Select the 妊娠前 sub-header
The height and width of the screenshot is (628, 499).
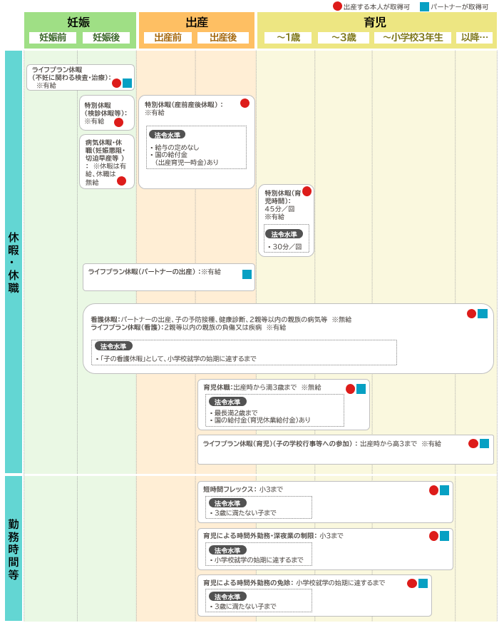[53, 38]
